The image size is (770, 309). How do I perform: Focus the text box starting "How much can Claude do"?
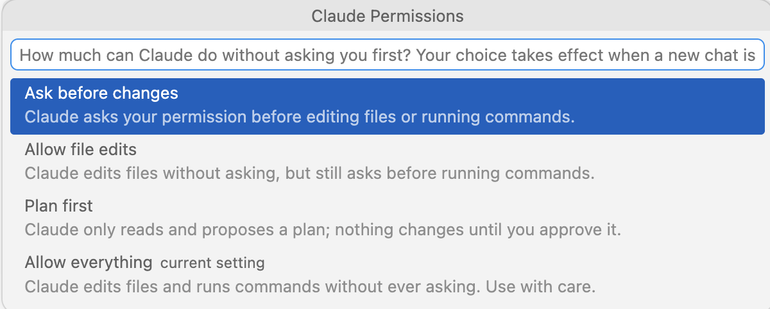click(x=388, y=56)
